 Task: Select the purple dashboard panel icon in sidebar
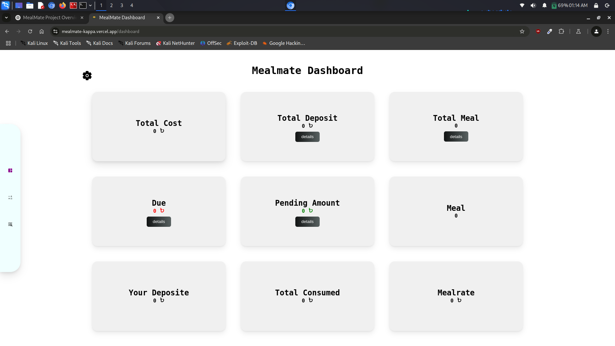(x=10, y=170)
